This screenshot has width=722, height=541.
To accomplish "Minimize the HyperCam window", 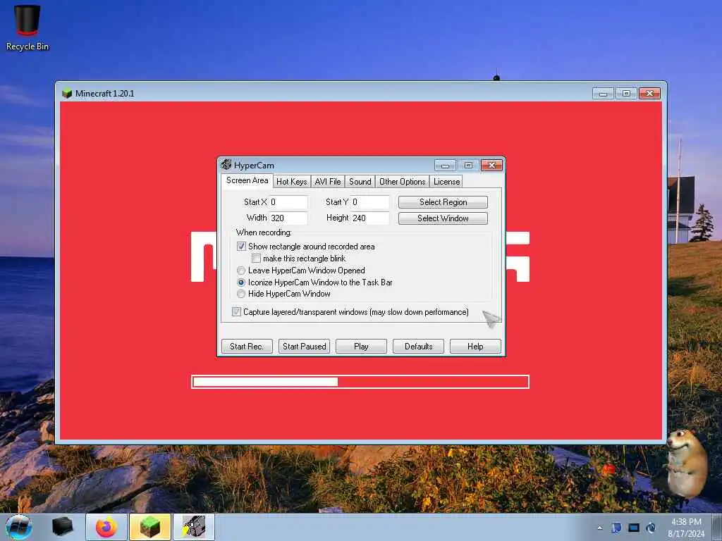I will tap(445, 165).
